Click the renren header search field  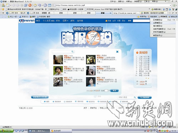tap(141, 21)
